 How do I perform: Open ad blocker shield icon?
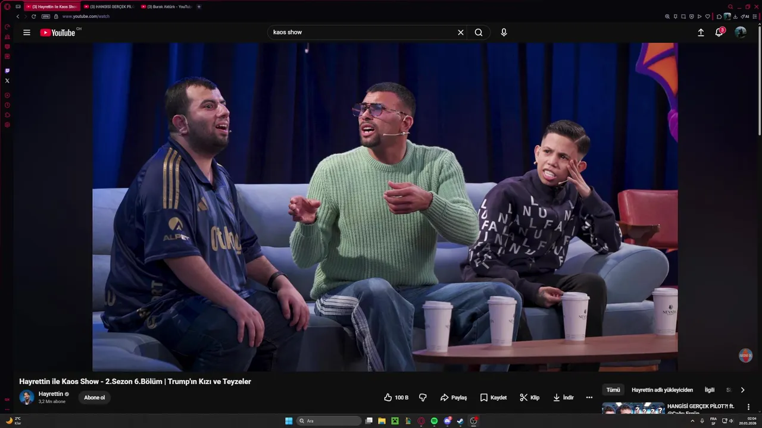point(692,17)
